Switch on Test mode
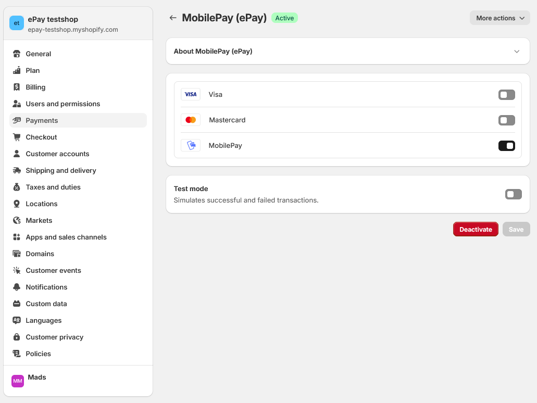Image resolution: width=537 pixels, height=403 pixels. 513,194
